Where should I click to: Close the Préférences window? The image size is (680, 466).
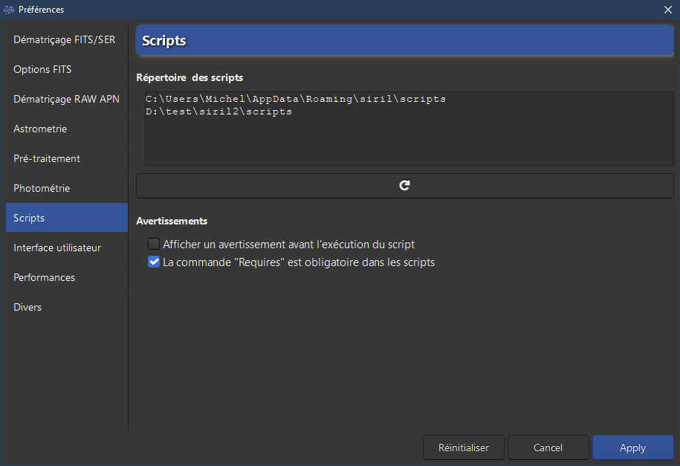pos(668,10)
